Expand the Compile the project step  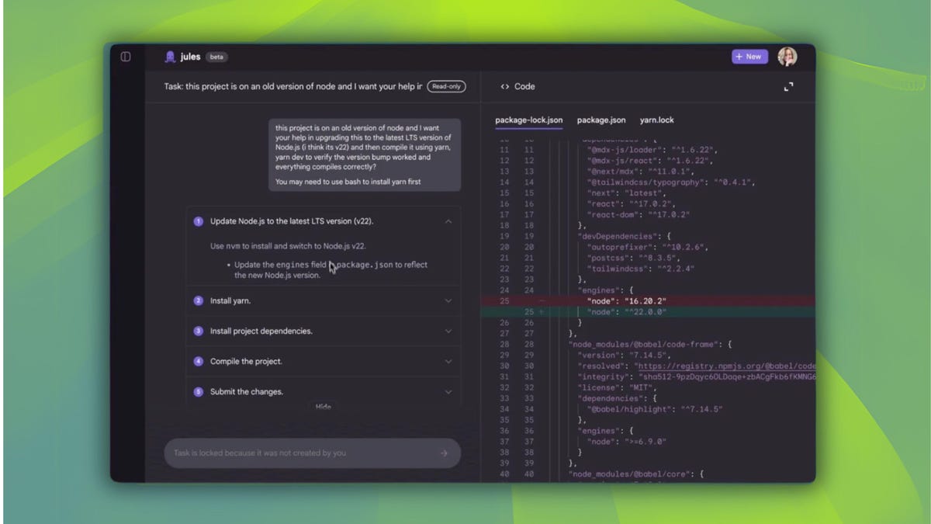point(448,361)
